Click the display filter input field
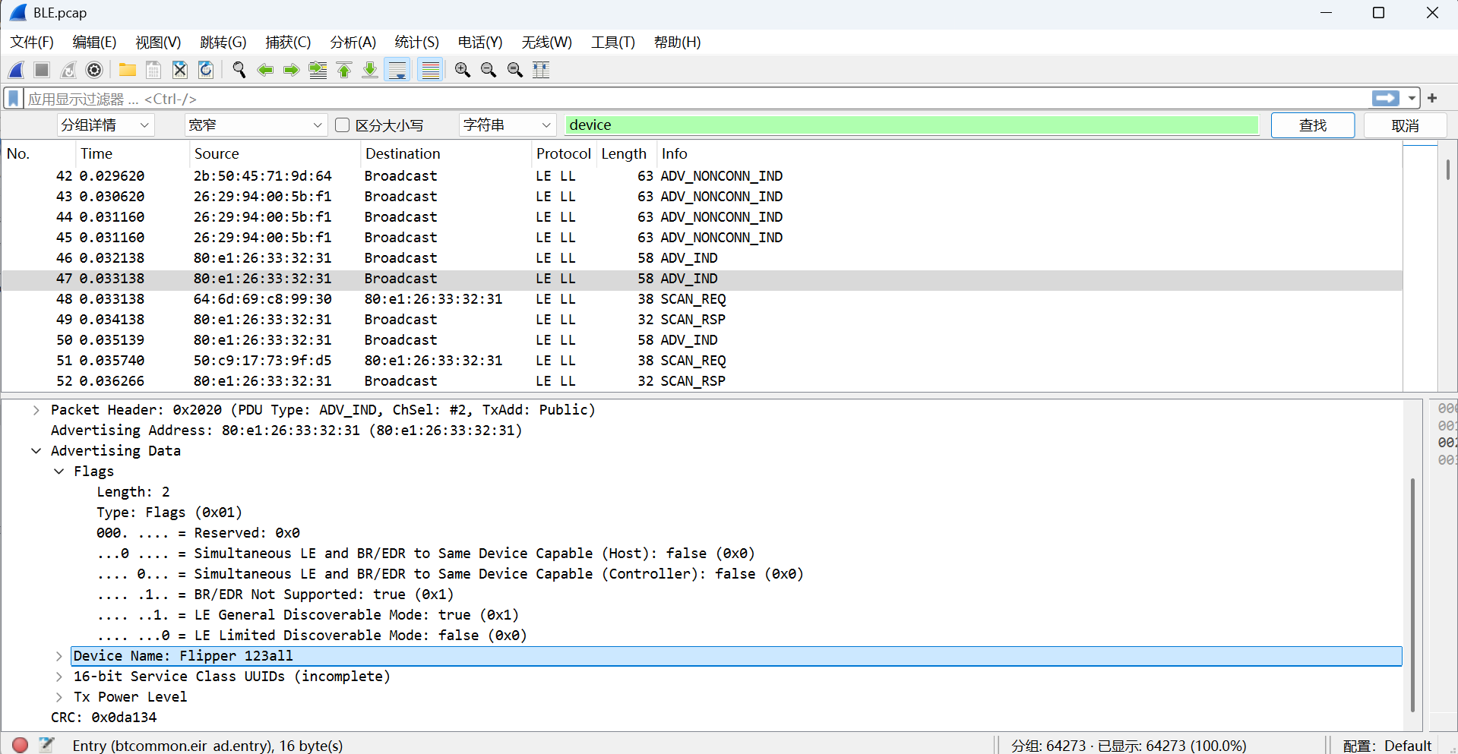This screenshot has width=1458, height=754. (697, 99)
